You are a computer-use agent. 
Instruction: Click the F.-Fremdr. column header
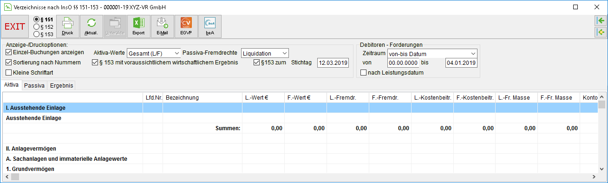click(x=390, y=97)
